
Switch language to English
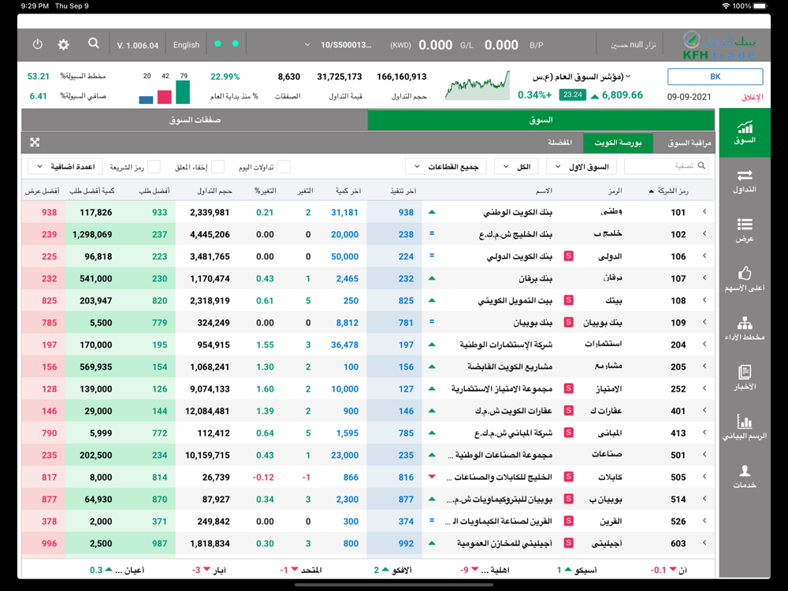point(186,45)
